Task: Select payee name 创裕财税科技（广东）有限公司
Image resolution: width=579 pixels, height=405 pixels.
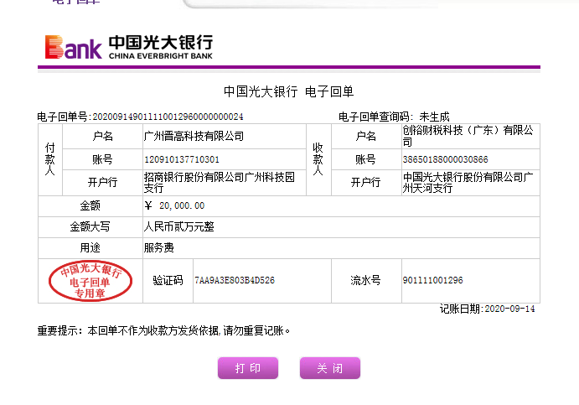Action: (x=468, y=136)
